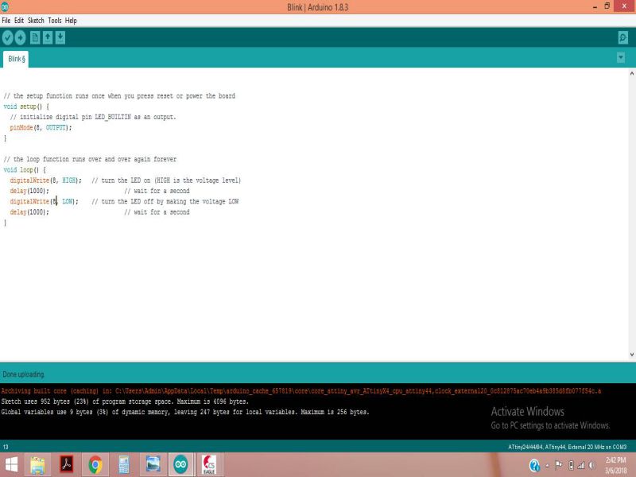Save the sketch with the Save icon
This screenshot has width=636, height=477.
point(60,37)
